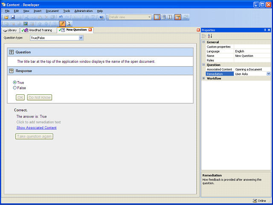Screen dimensions: 273x205
Task: Click the Name value 'New Question' field
Action: tap(252, 56)
